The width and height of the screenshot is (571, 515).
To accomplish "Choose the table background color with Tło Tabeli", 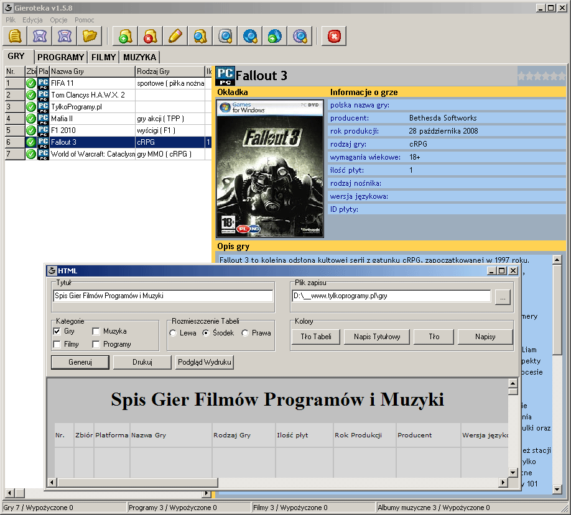I will coord(316,337).
